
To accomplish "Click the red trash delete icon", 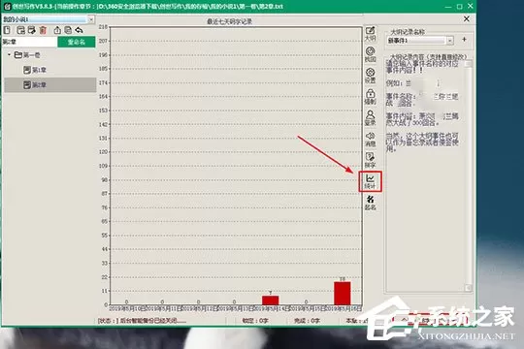I will click(43, 30).
